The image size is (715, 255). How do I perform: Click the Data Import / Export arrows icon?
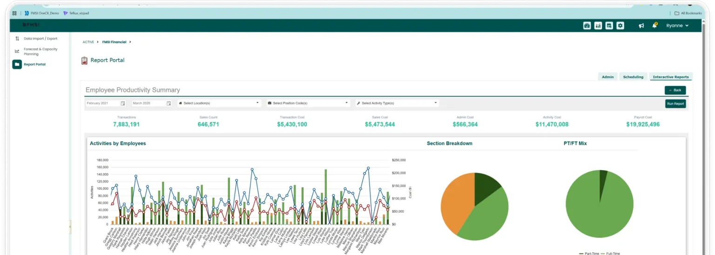tap(17, 39)
